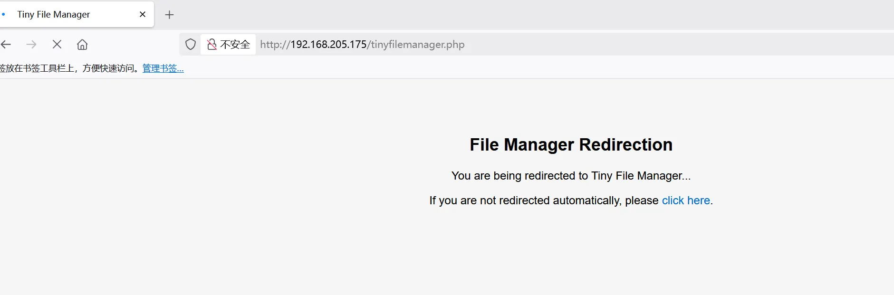Viewport: 894px width, 295px height.
Task: Click the blue loading dot on tab
Action: 4,15
